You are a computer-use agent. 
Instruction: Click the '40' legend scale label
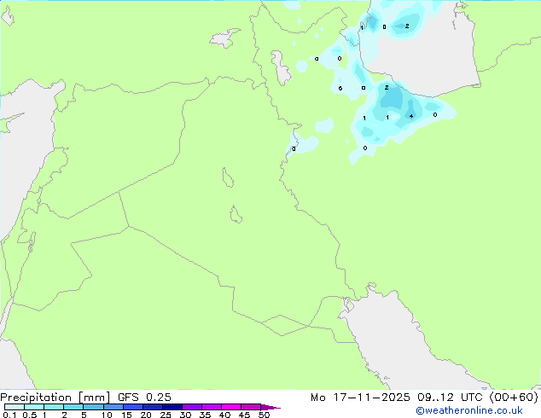tap(224, 415)
